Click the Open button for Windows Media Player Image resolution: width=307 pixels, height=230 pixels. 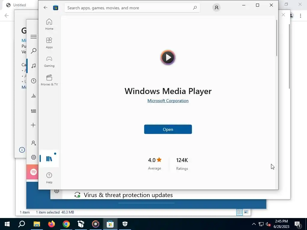pyautogui.click(x=168, y=129)
